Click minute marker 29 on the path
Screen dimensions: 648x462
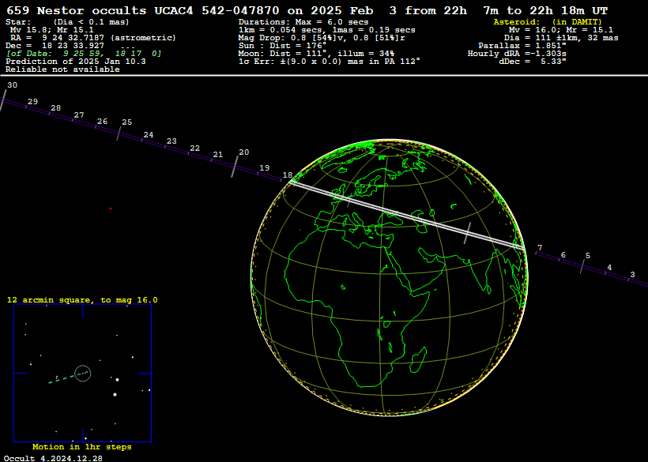(32, 102)
